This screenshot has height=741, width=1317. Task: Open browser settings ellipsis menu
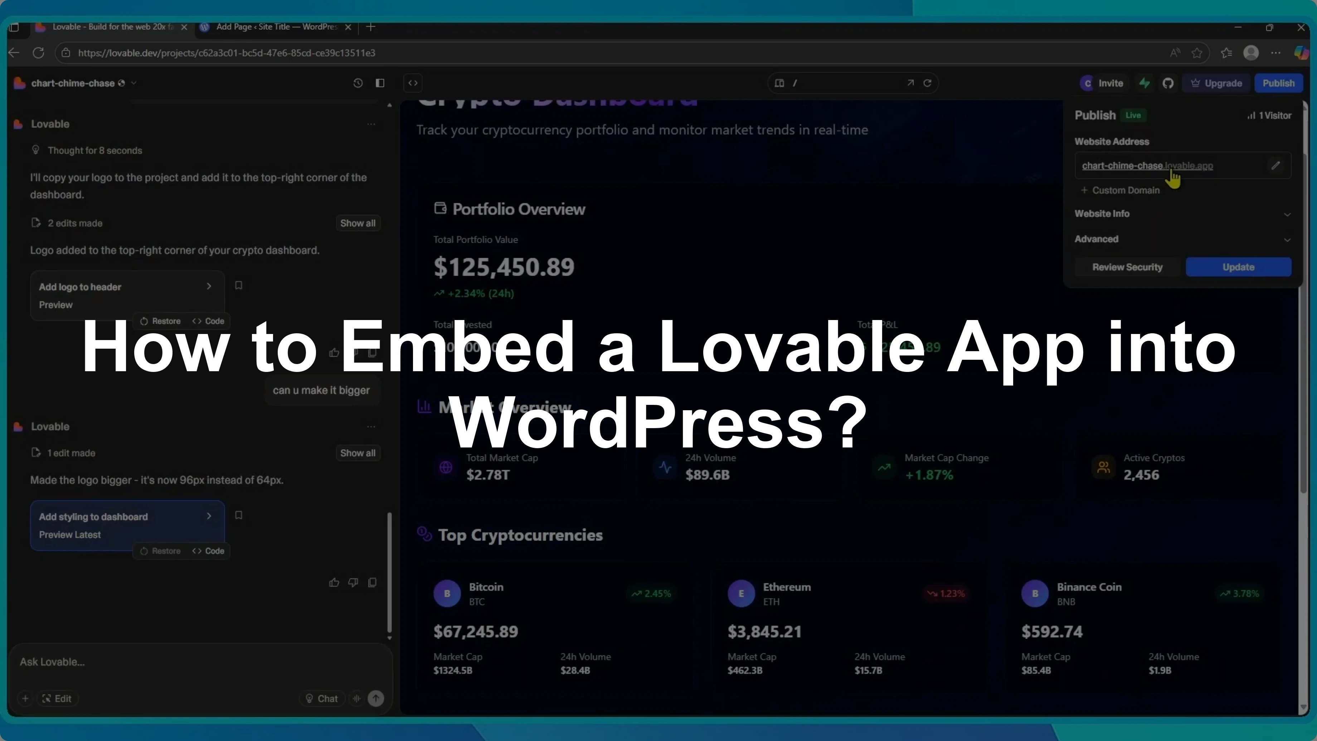[x=1275, y=53]
